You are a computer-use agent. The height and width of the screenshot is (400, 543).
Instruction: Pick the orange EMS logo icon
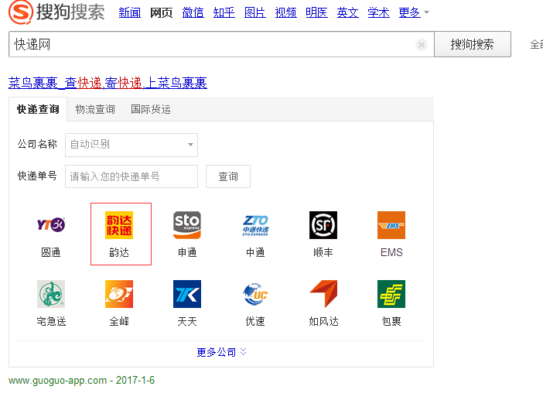tap(391, 225)
